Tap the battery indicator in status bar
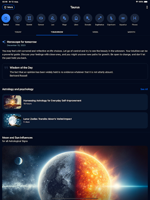Image resolution: width=150 pixels, height=200 pixels. pyautogui.click(x=146, y=2)
